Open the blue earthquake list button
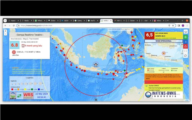This screenshot has width=192, height=120. click(x=186, y=42)
